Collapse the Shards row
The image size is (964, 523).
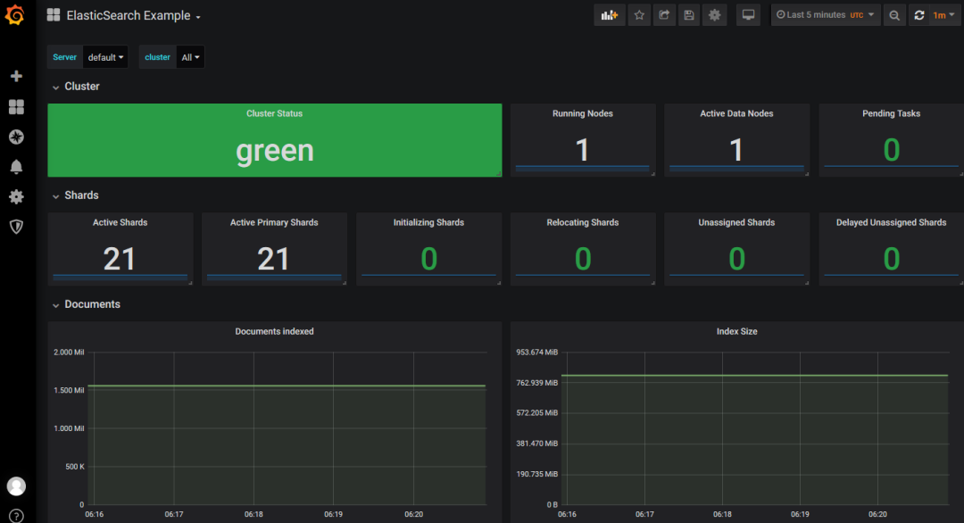(76, 195)
